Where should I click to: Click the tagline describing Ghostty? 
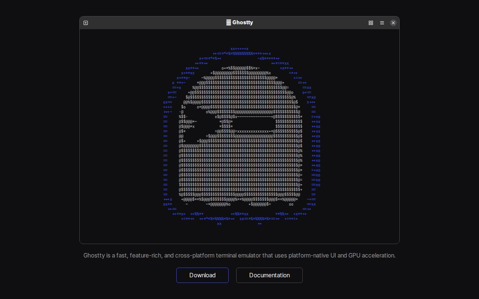pos(239,256)
